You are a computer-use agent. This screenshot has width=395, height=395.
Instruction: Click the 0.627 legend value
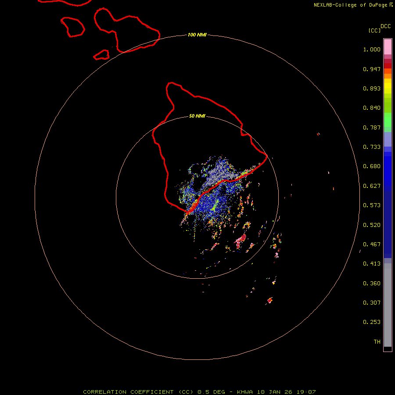(372, 186)
